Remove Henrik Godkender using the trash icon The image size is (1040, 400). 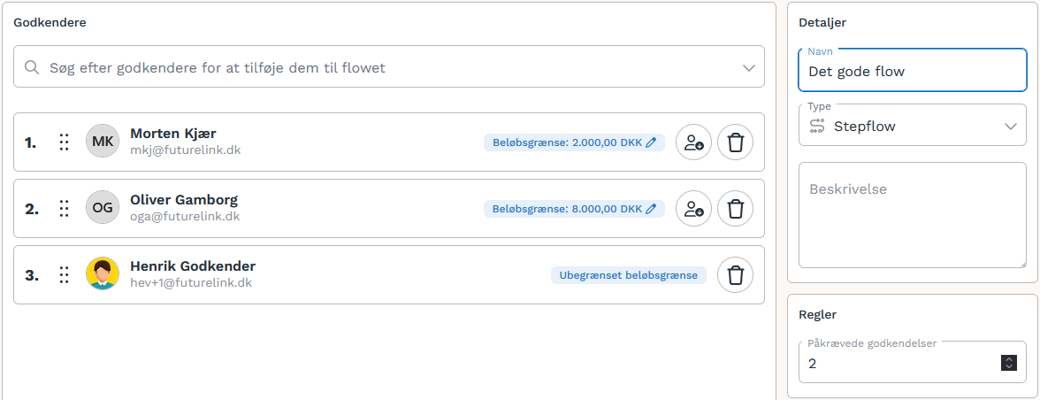735,274
